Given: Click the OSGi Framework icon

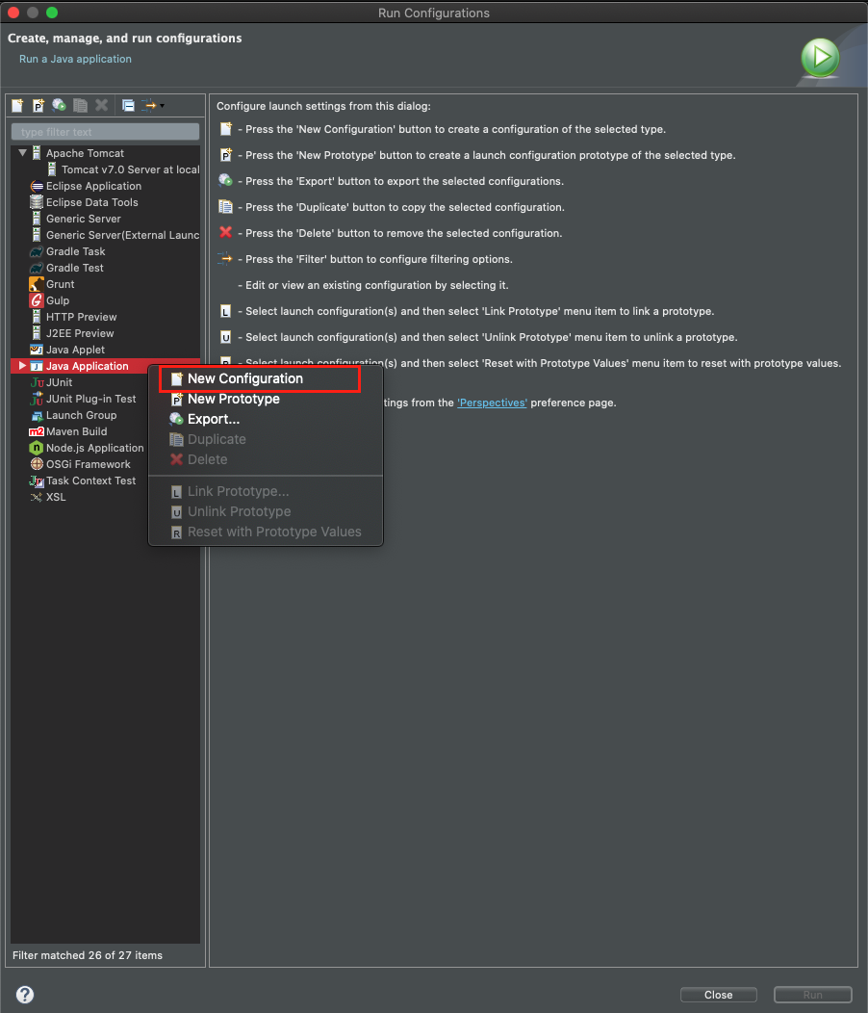Looking at the screenshot, I should tap(37, 464).
